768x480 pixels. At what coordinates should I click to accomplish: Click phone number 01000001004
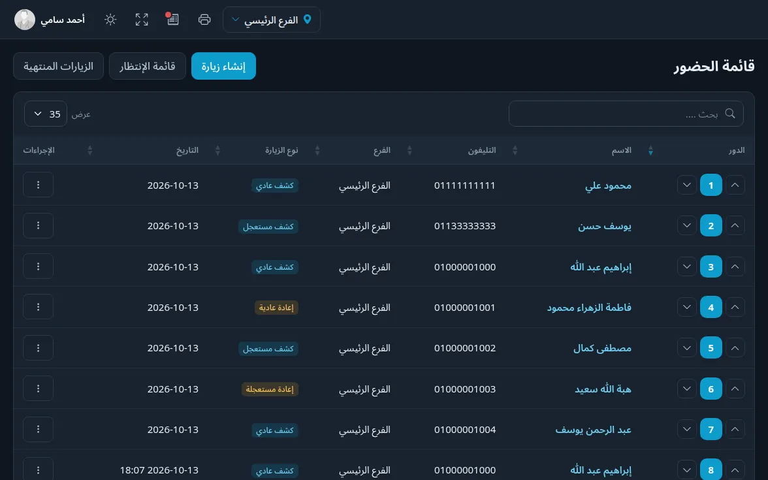[465, 430]
